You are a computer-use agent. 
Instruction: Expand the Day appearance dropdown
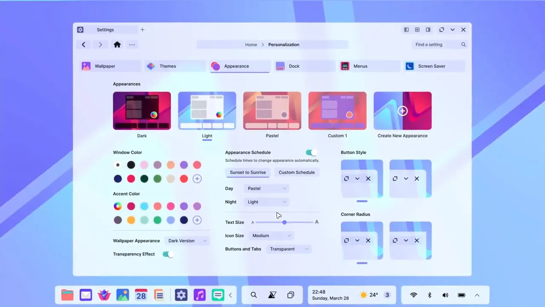267,188
